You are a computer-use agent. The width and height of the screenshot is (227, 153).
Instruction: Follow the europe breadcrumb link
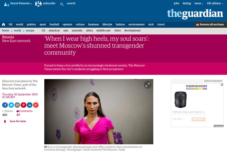point(30,31)
